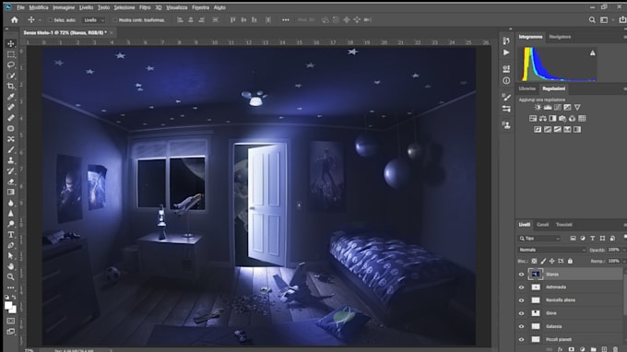Open the layer filter Tipo dropdown

click(x=539, y=239)
